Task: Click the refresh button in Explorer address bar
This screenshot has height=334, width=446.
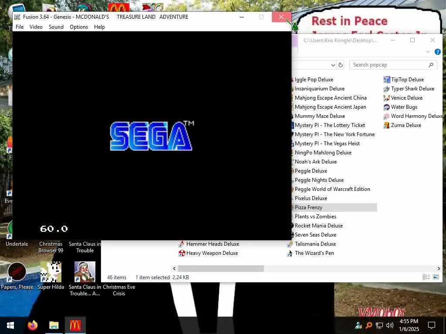Action: [x=341, y=65]
